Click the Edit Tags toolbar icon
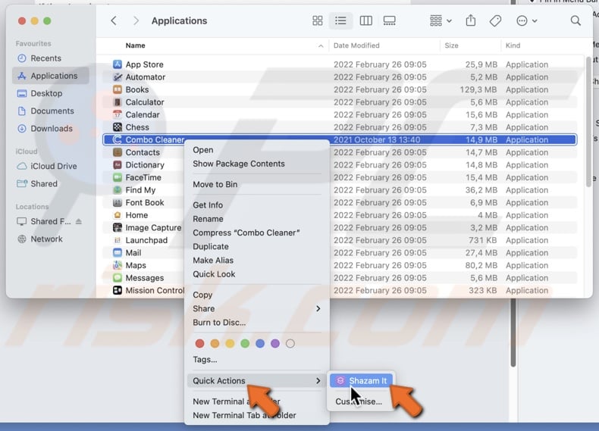 (x=495, y=20)
